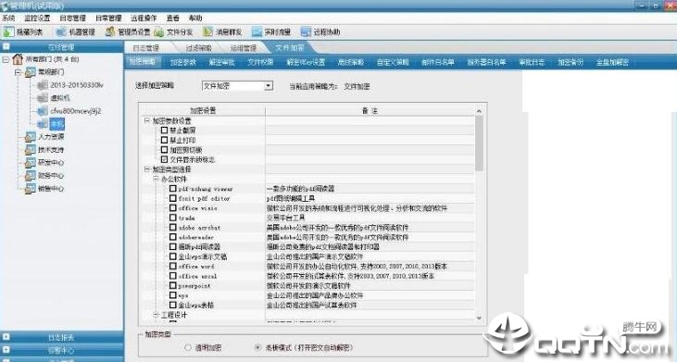Open the 加密参数 sub-tab
Viewport: 677px width, 362px height.
click(183, 62)
